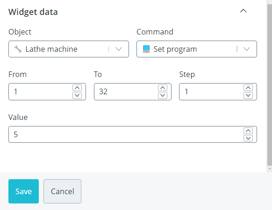Increase the To value with up arrow
Image resolution: width=272 pixels, height=210 pixels.
(163, 88)
